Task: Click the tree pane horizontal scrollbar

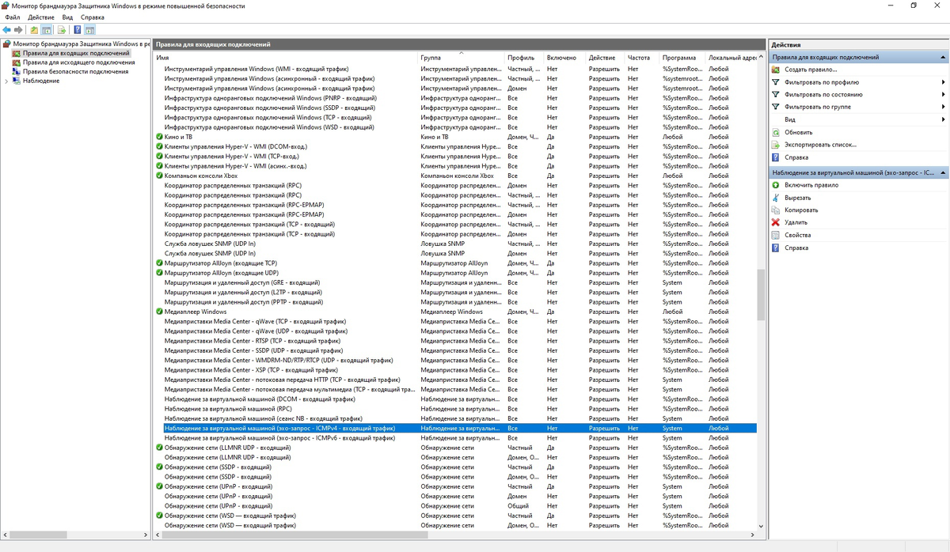Action: [75, 535]
